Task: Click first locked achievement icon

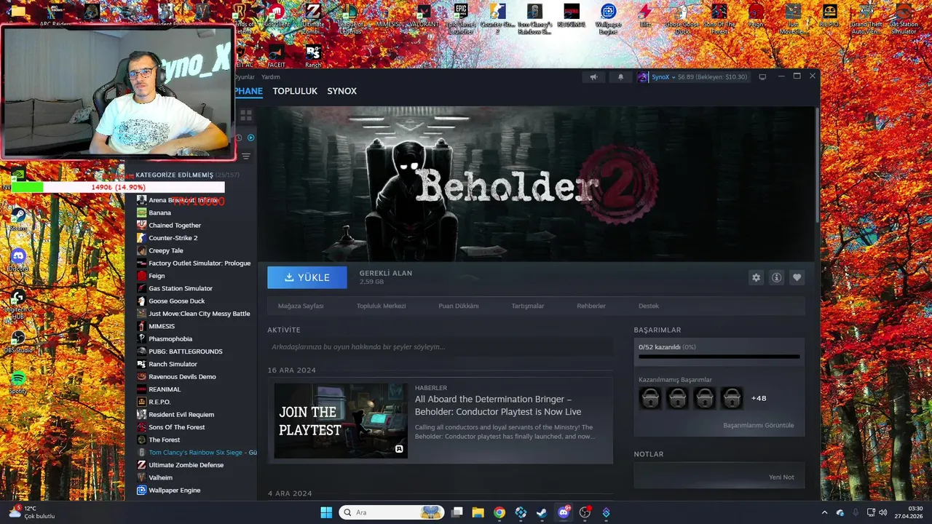Action: tap(649, 398)
